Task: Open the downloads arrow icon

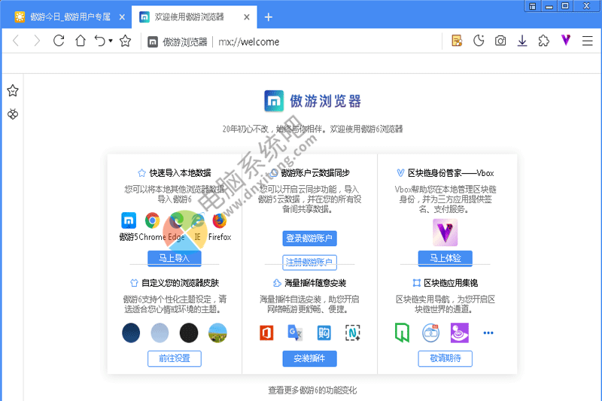Action: coord(522,41)
